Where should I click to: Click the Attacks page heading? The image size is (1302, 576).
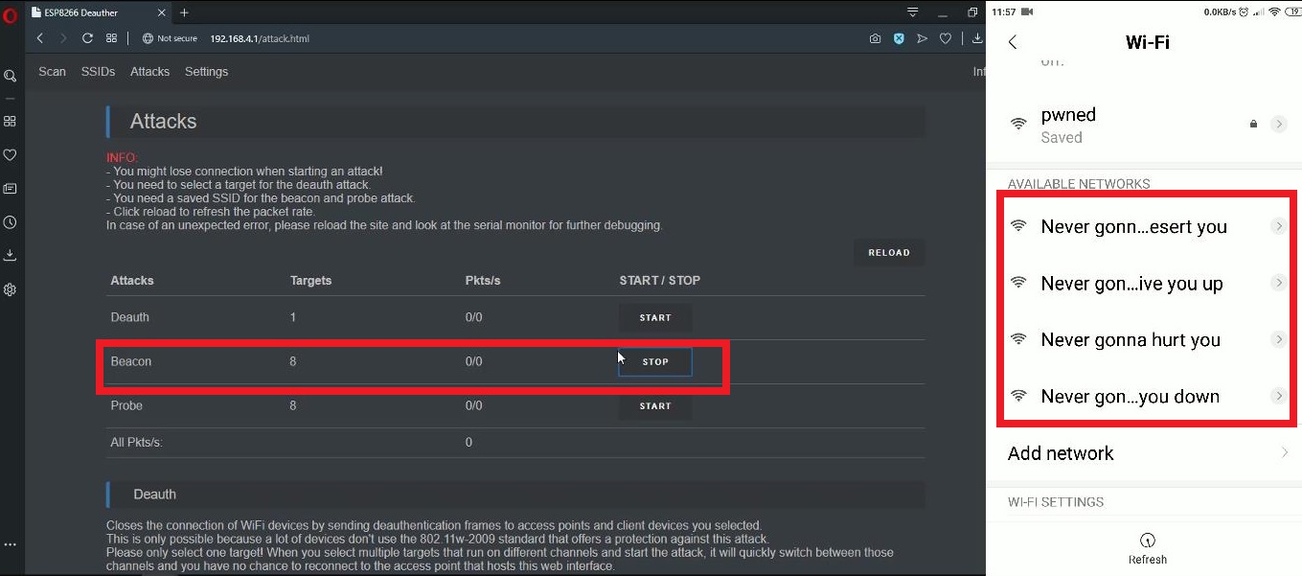163,122
